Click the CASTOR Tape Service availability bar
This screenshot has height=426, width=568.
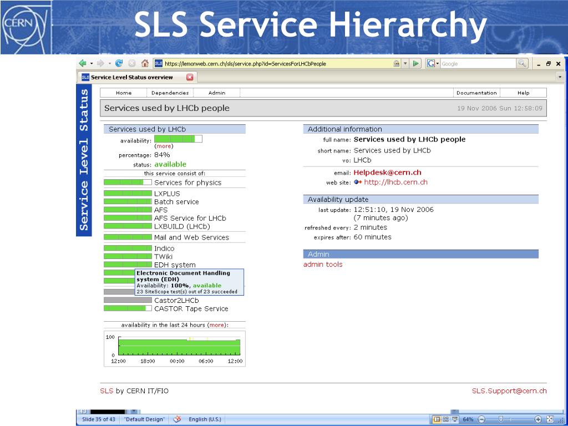pyautogui.click(x=128, y=308)
